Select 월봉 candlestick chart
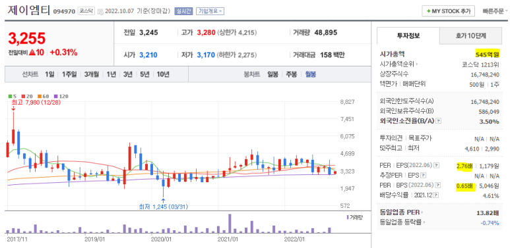Screen dimensions: 510x248 point(310,74)
